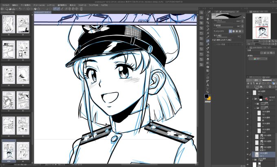Image resolution: width=277 pixels, height=167 pixels.
Task: Select the Pencil tool
Action: point(208,45)
